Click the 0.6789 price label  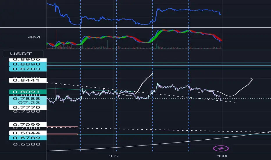[28, 138]
